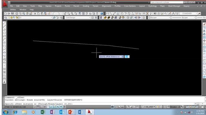Viewport: 206px width, 115px height.
Task: Open the Windows Start menu
Action: click(6, 112)
